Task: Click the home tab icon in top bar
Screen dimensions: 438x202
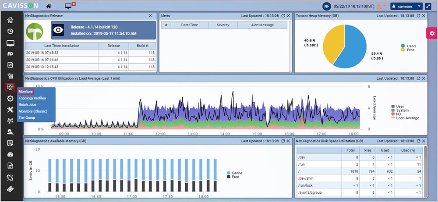Action: click(x=49, y=6)
